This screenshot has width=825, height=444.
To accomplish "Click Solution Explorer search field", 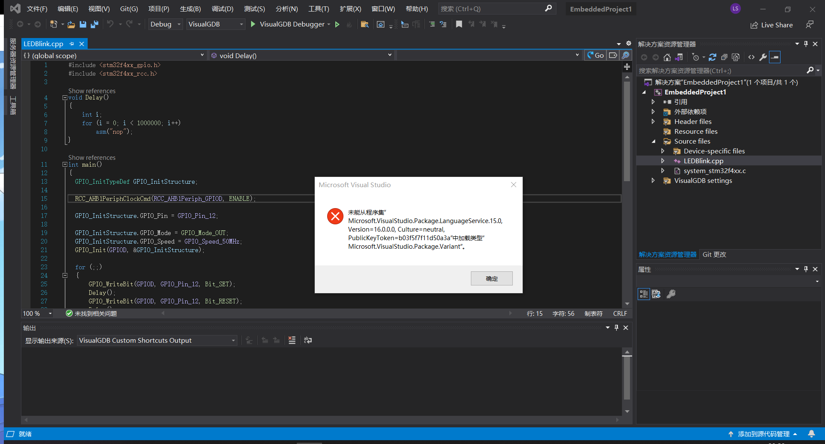I will click(x=721, y=71).
